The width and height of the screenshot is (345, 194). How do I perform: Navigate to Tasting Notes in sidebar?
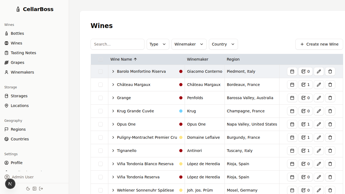pyautogui.click(x=23, y=53)
